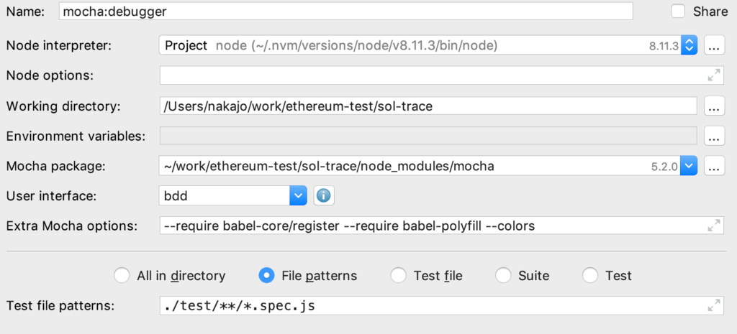Focus the Working directory path field

(428, 106)
